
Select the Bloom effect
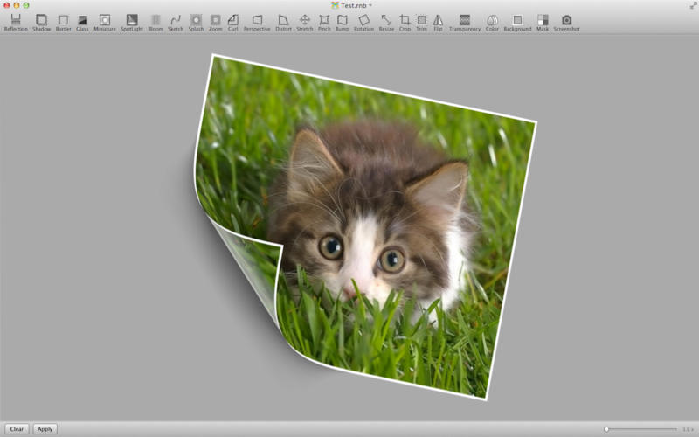coord(156,23)
